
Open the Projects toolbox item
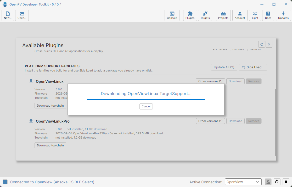click(223, 15)
